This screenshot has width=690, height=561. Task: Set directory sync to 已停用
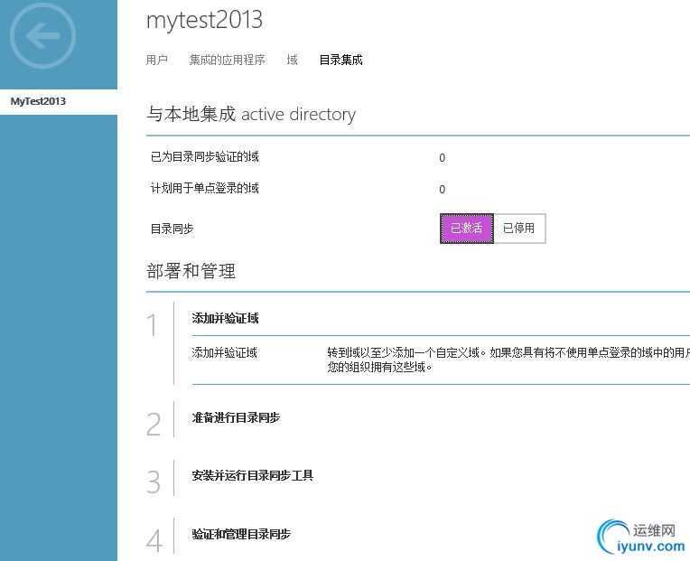[x=519, y=229]
